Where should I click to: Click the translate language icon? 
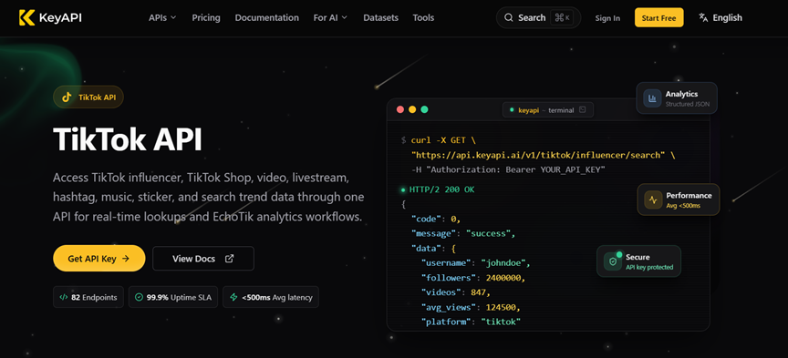[703, 17]
